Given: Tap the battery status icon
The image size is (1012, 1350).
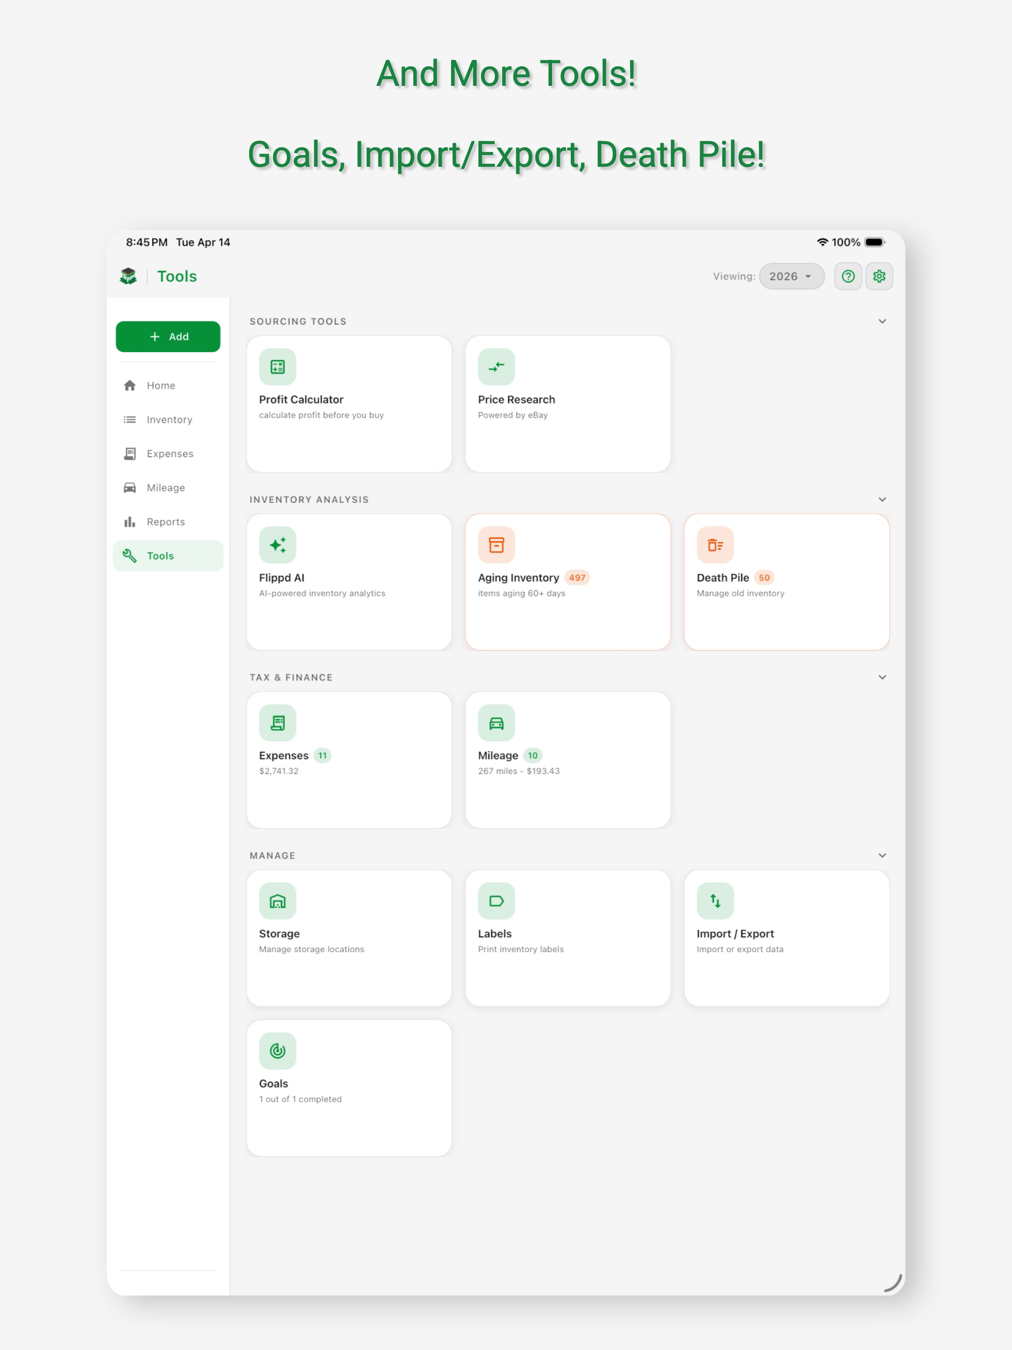Looking at the screenshot, I should pos(875,242).
